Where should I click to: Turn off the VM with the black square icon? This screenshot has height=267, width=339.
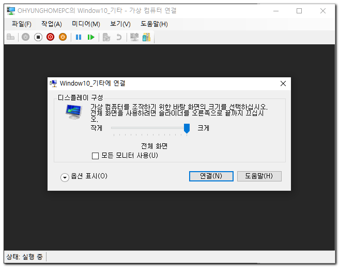coord(38,37)
